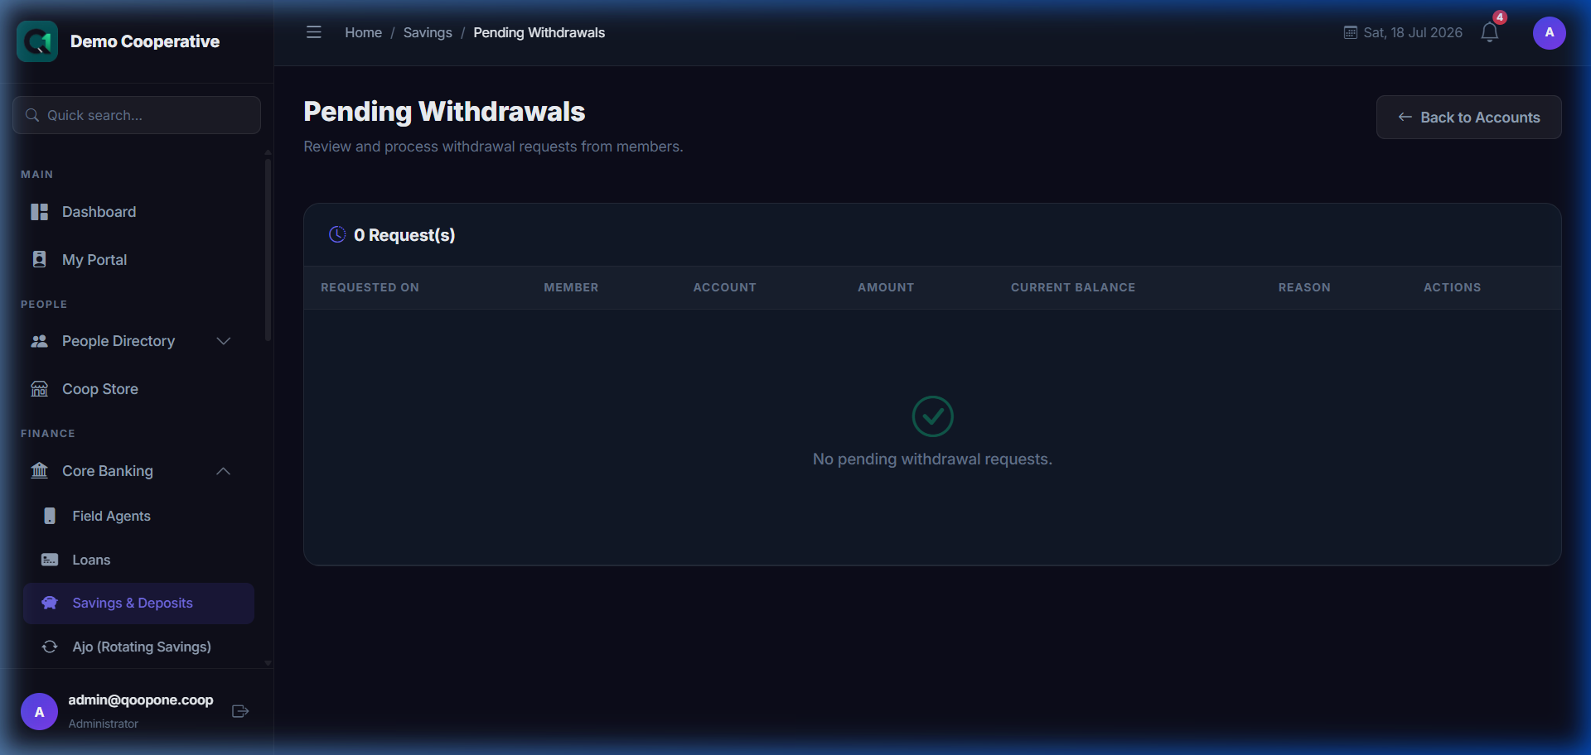Collapse the Core Banking chevron
Screen dimensions: 1591x755
tap(223, 471)
